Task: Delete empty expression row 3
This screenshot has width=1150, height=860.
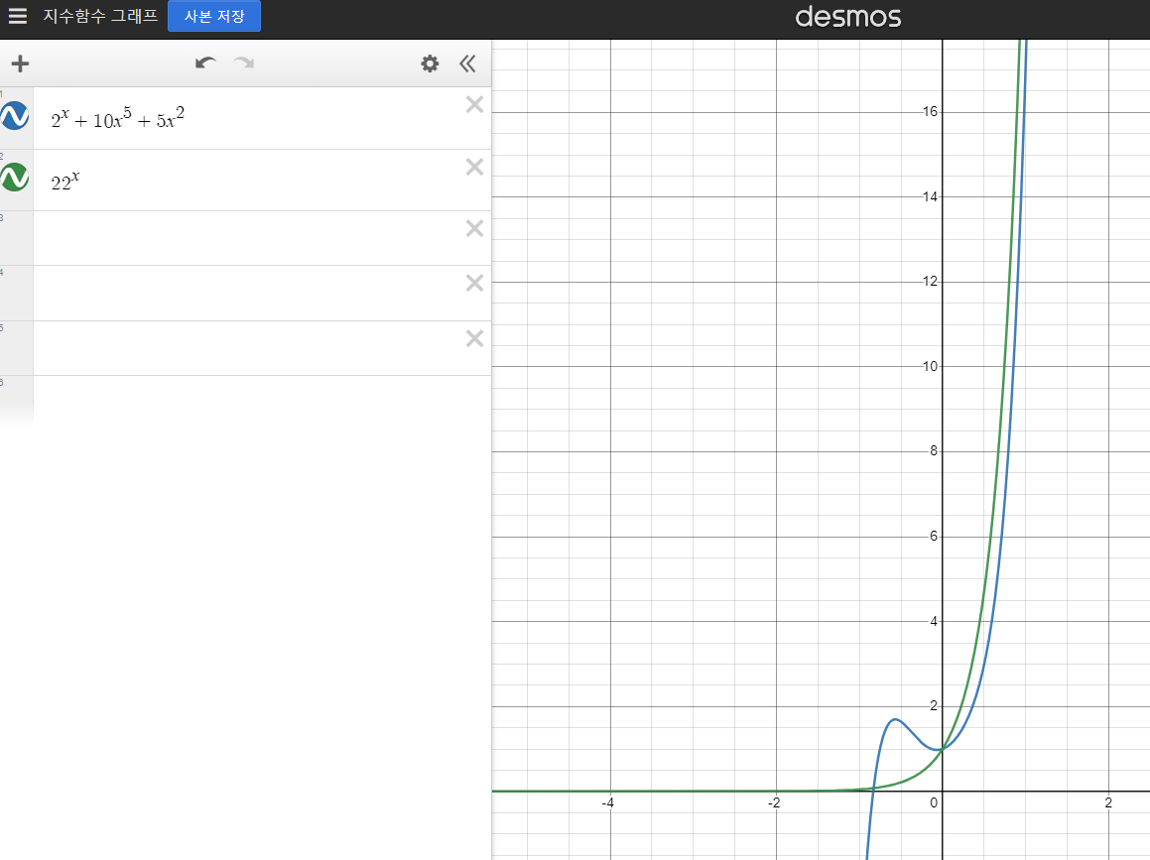Action: 474,229
